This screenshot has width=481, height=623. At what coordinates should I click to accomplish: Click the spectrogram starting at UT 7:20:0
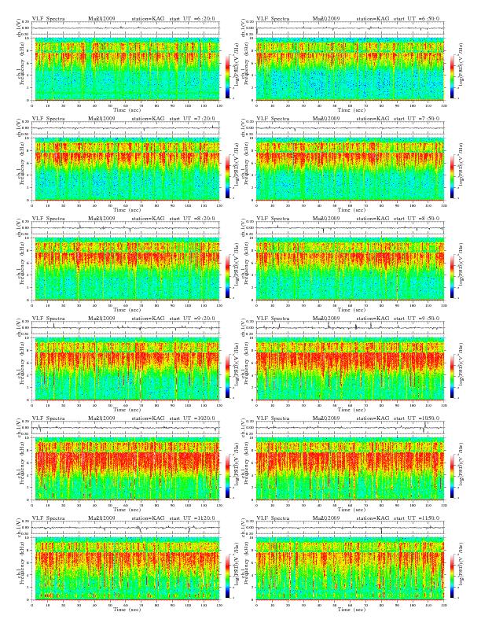126,169
